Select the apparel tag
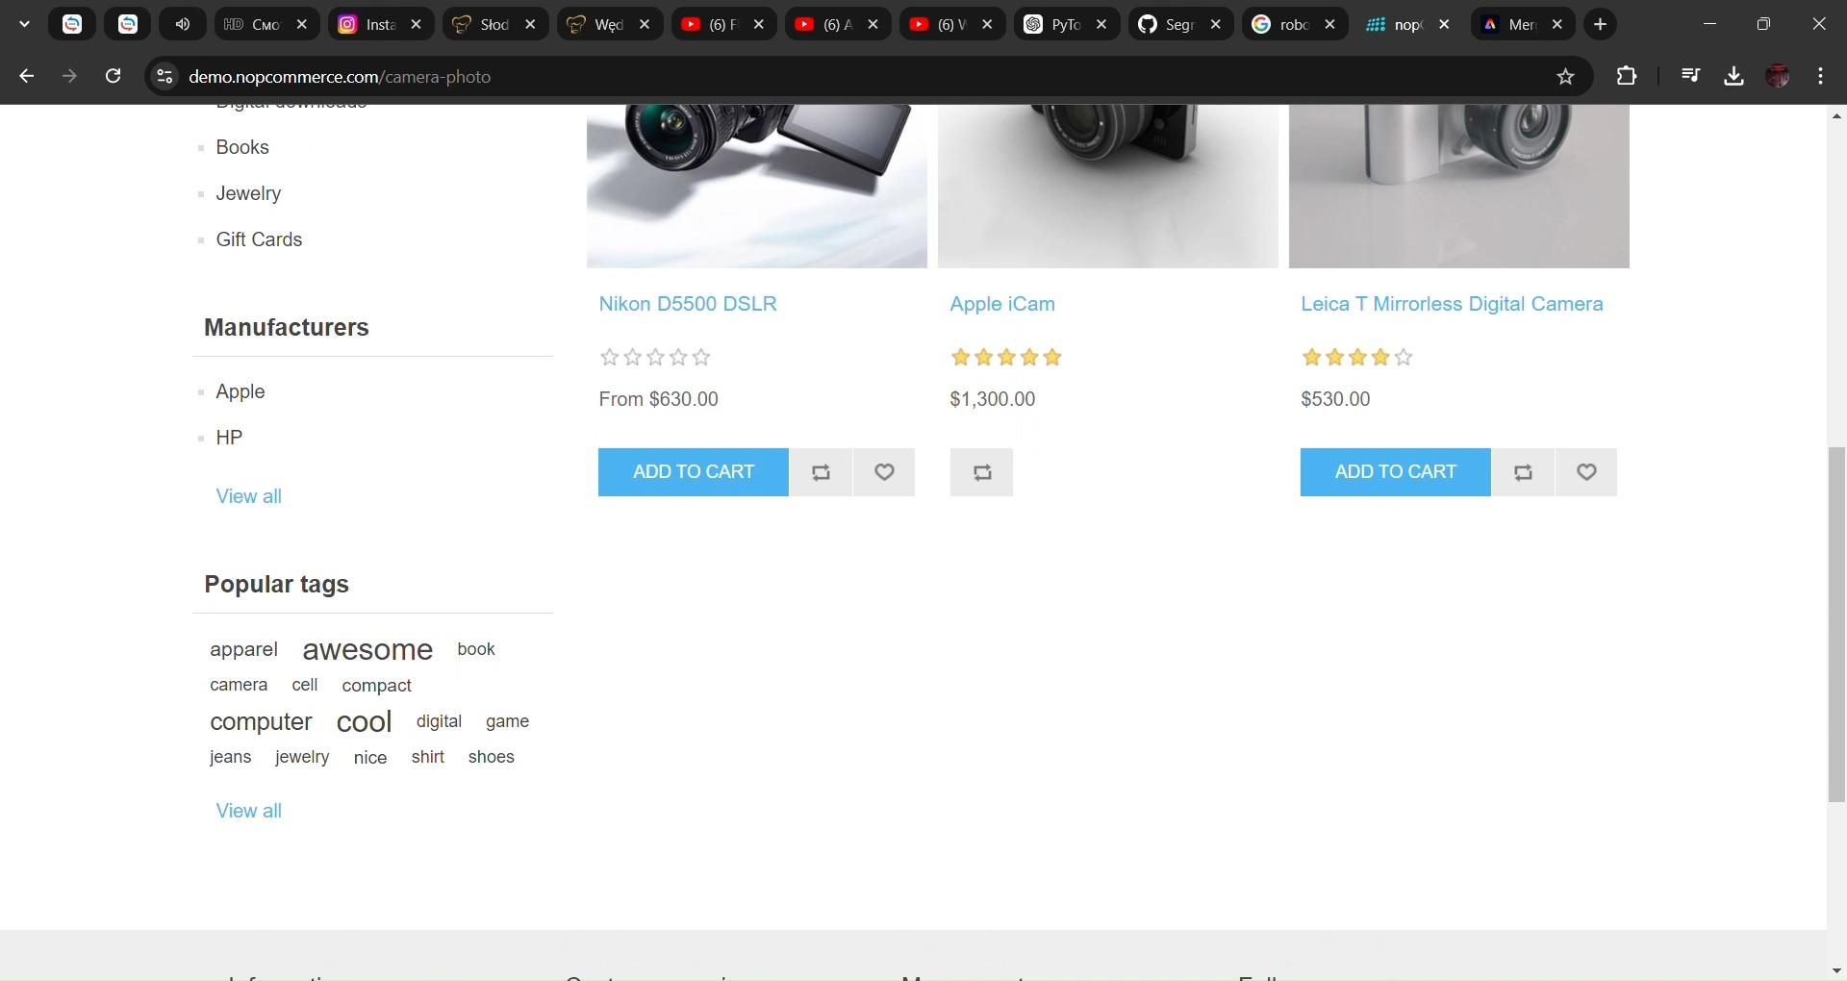This screenshot has height=981, width=1847. (x=243, y=650)
